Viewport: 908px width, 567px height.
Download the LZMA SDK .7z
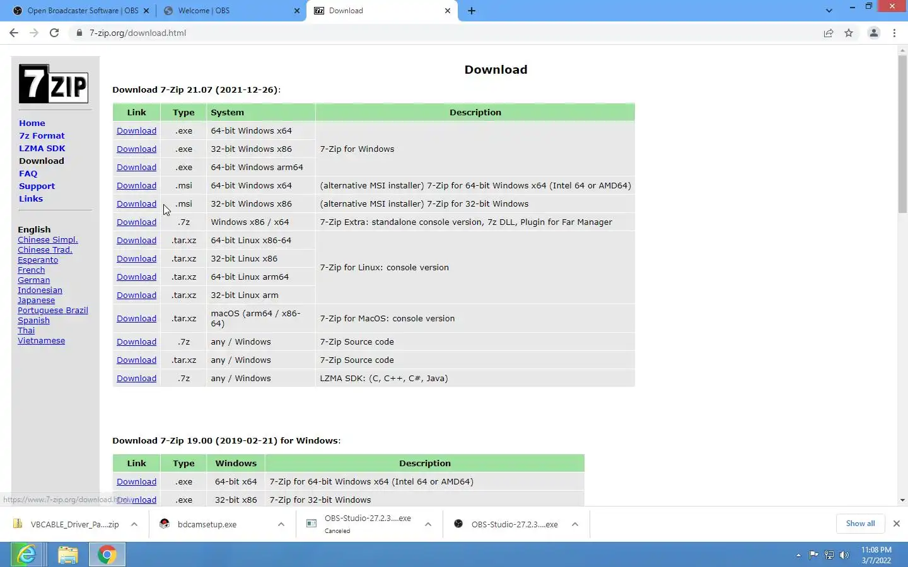coord(136,379)
